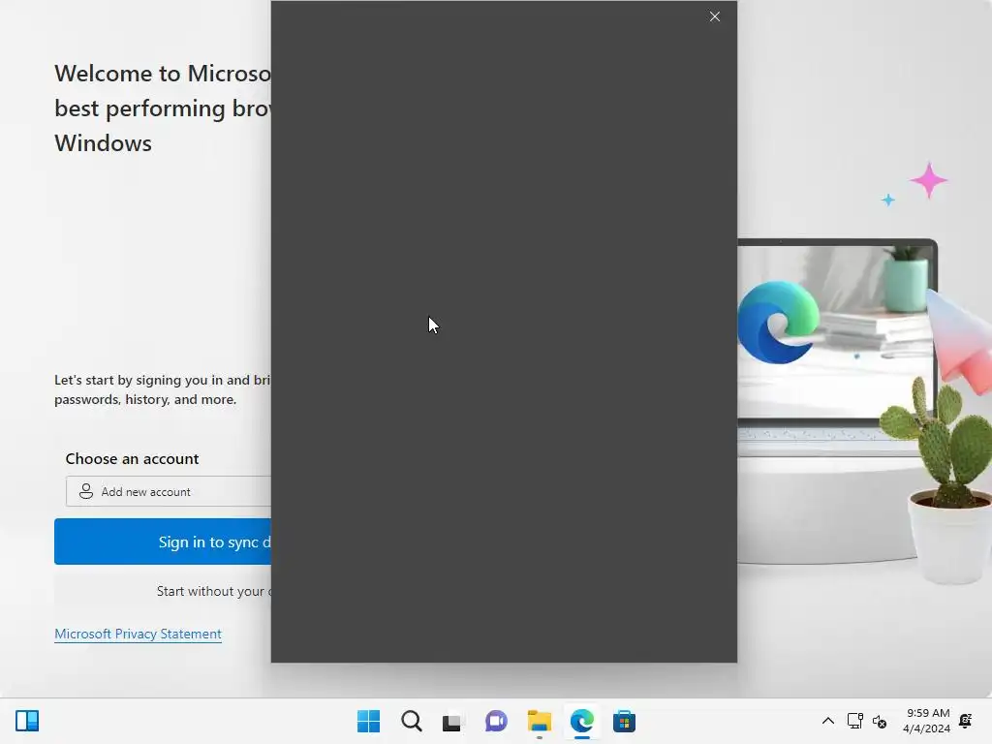
Task: Open the network status tray icon
Action: click(x=855, y=721)
